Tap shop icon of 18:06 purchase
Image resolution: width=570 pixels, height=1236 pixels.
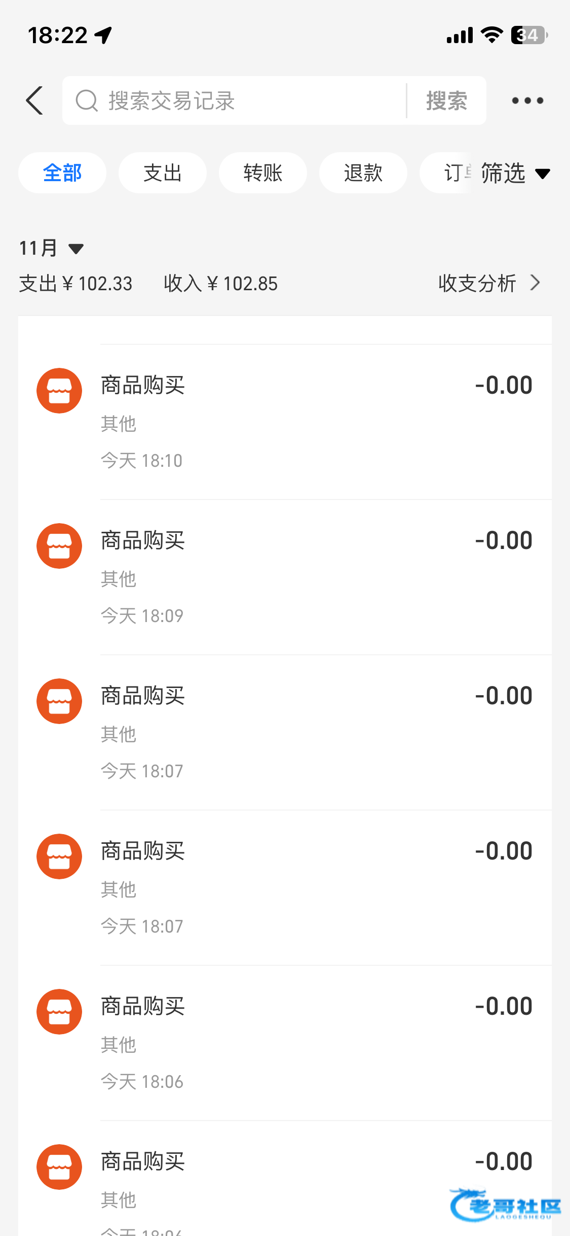(x=59, y=1012)
